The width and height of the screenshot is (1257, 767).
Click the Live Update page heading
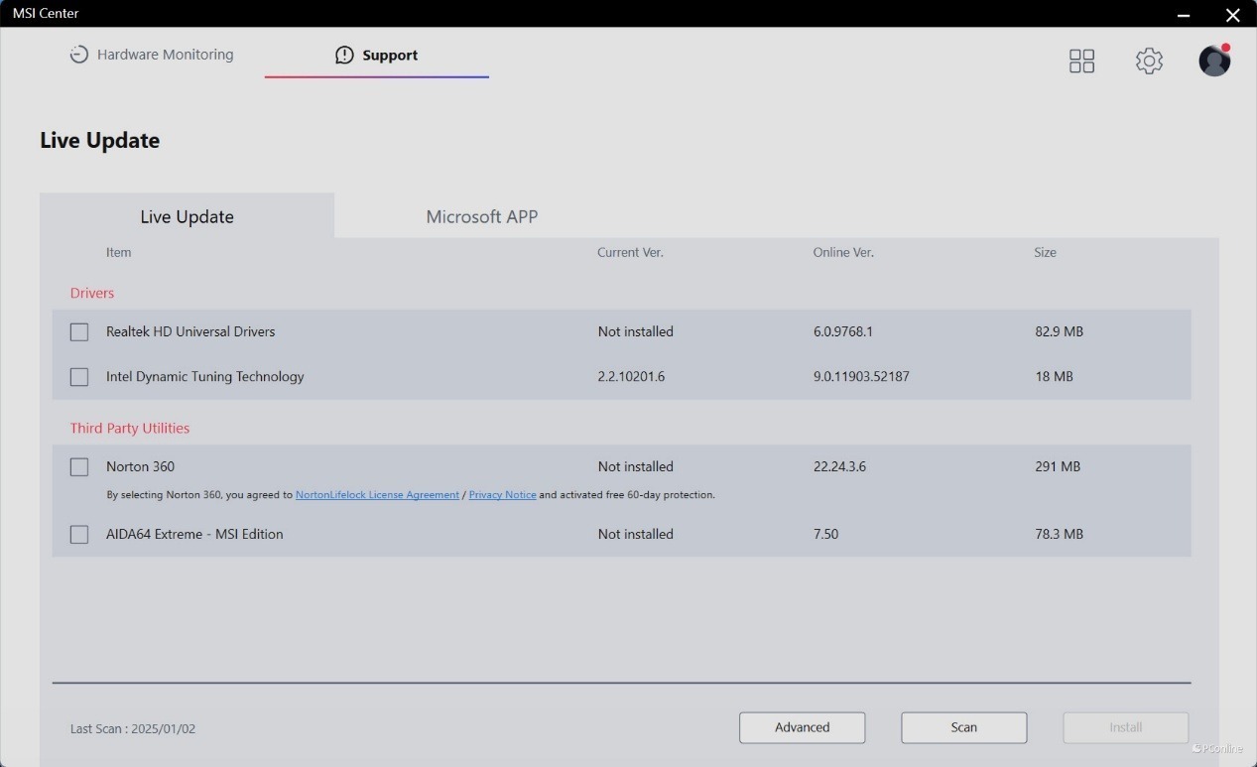tap(99, 140)
